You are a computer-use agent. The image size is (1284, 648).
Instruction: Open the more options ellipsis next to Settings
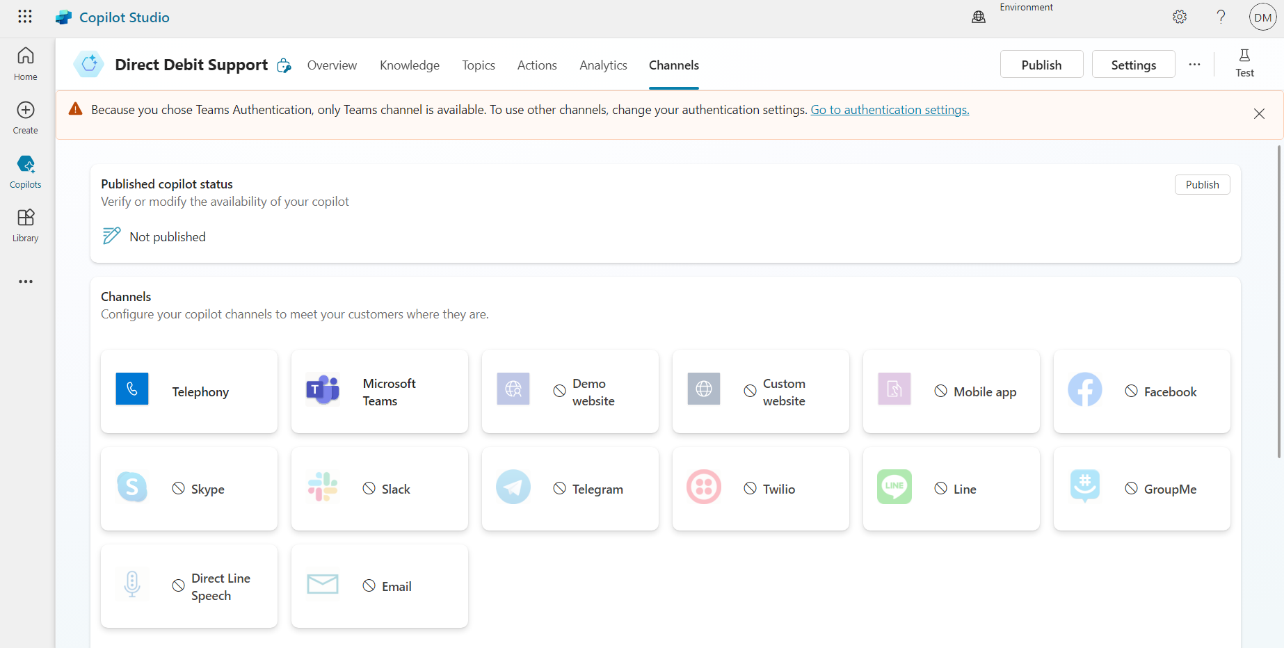pos(1195,64)
